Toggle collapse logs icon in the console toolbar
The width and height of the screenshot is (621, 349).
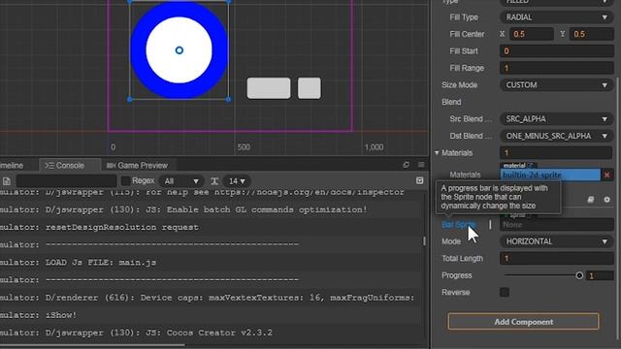[x=420, y=181]
